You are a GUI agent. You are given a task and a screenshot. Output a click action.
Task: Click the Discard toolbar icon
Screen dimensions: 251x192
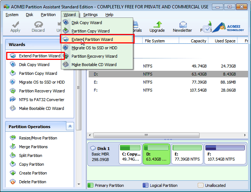point(38,24)
